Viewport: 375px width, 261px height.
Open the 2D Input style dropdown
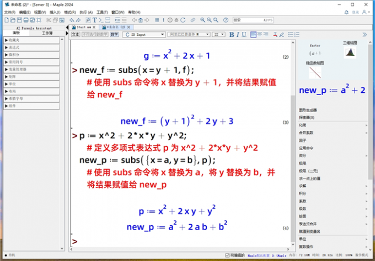(x=150, y=34)
